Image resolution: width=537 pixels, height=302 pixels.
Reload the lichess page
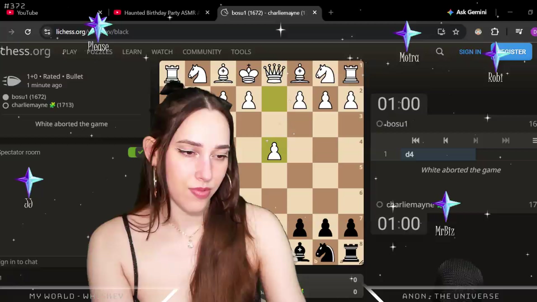(28, 32)
